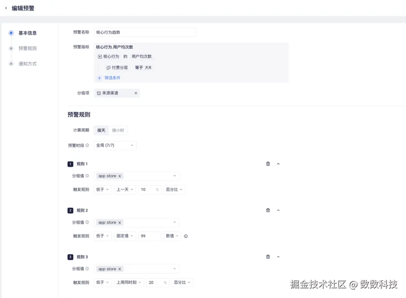The height and width of the screenshot is (298, 406).
Task: Open the 全周 (7/7) dropdown
Action: (115, 145)
